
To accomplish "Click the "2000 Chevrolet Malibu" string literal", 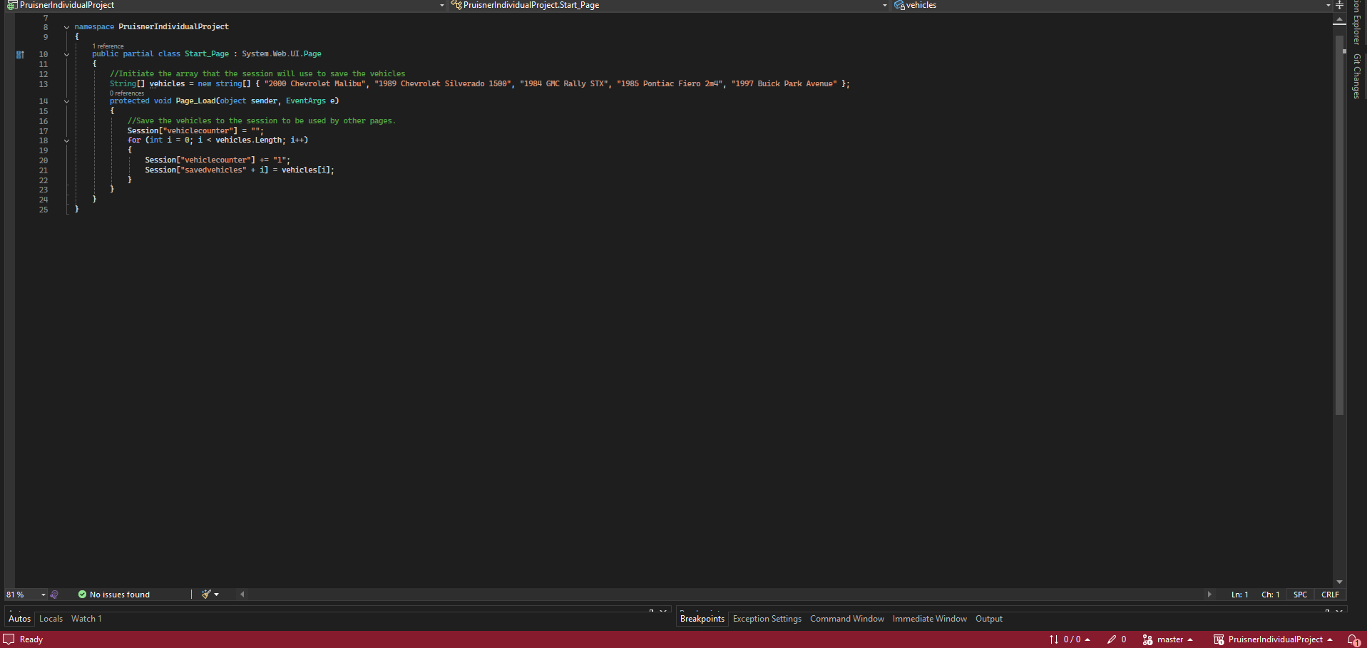I will [314, 84].
